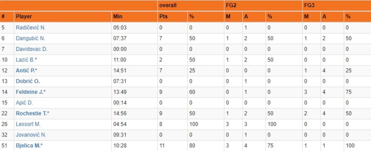Click the FG3 group header
The image size is (371, 151).
point(309,6)
